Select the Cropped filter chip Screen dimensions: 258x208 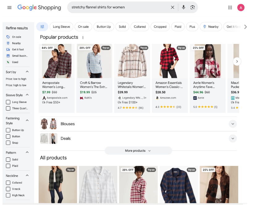[x=160, y=27]
